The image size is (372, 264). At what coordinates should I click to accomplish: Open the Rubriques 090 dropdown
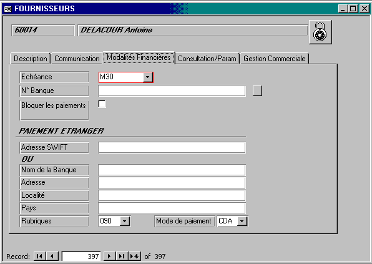pos(125,222)
